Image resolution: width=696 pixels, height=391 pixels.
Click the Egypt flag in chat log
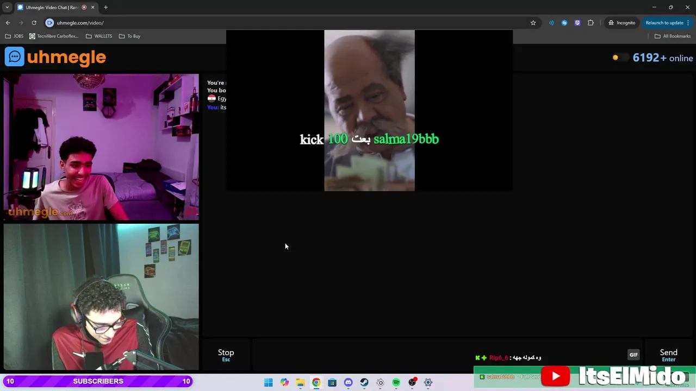pos(212,98)
